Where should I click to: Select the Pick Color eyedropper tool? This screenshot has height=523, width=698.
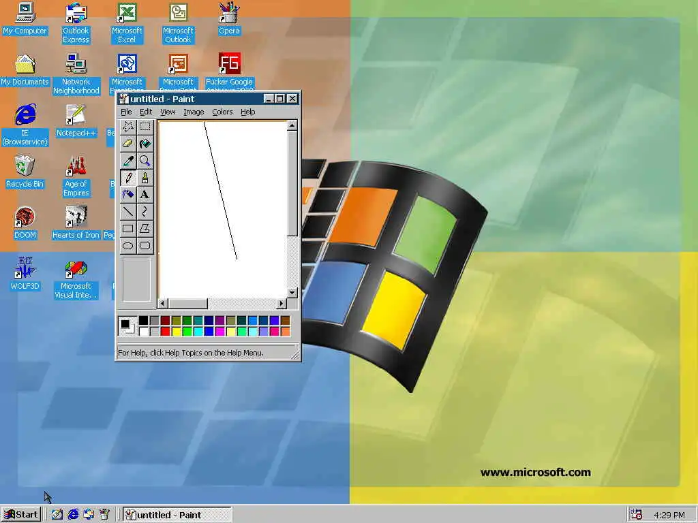coord(127,161)
